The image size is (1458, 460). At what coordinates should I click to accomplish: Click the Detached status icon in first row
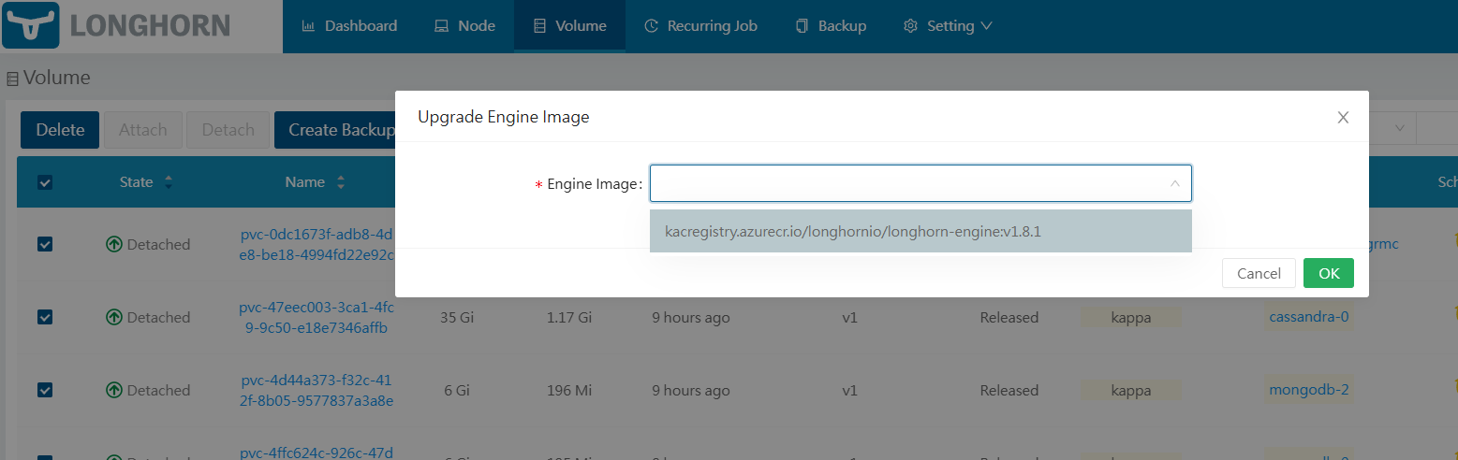click(114, 245)
